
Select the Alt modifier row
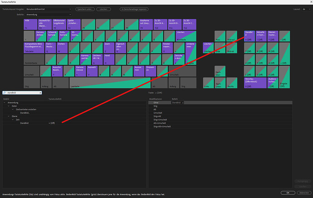(x=220, y=110)
